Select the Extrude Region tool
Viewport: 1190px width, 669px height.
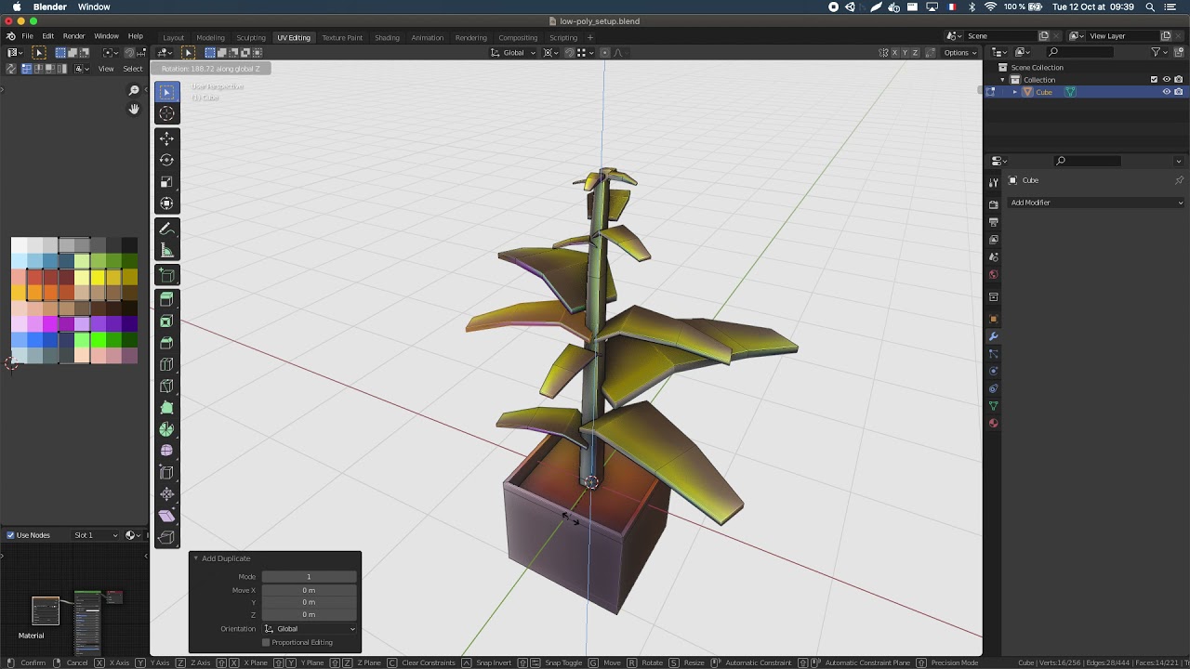(x=166, y=299)
